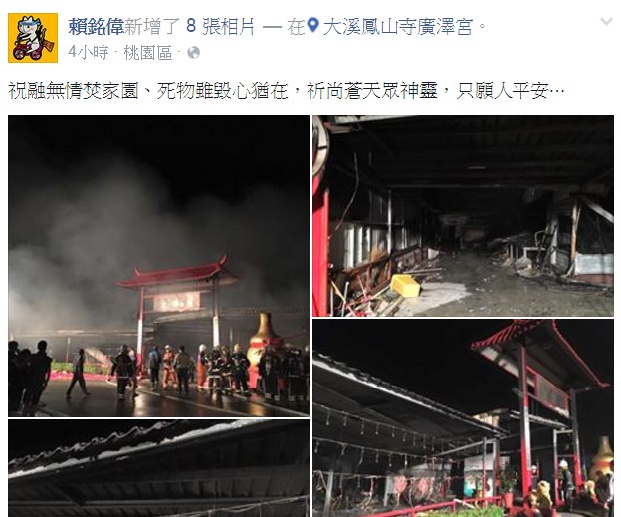This screenshot has width=621, height=517.
Task: Click the 桃園區 location text
Action: click(x=148, y=53)
